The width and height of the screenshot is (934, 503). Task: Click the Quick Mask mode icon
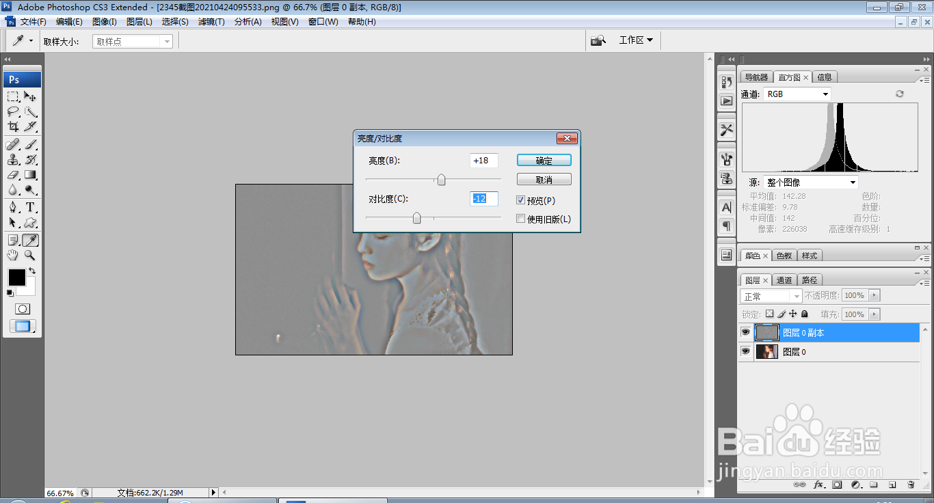click(x=23, y=309)
